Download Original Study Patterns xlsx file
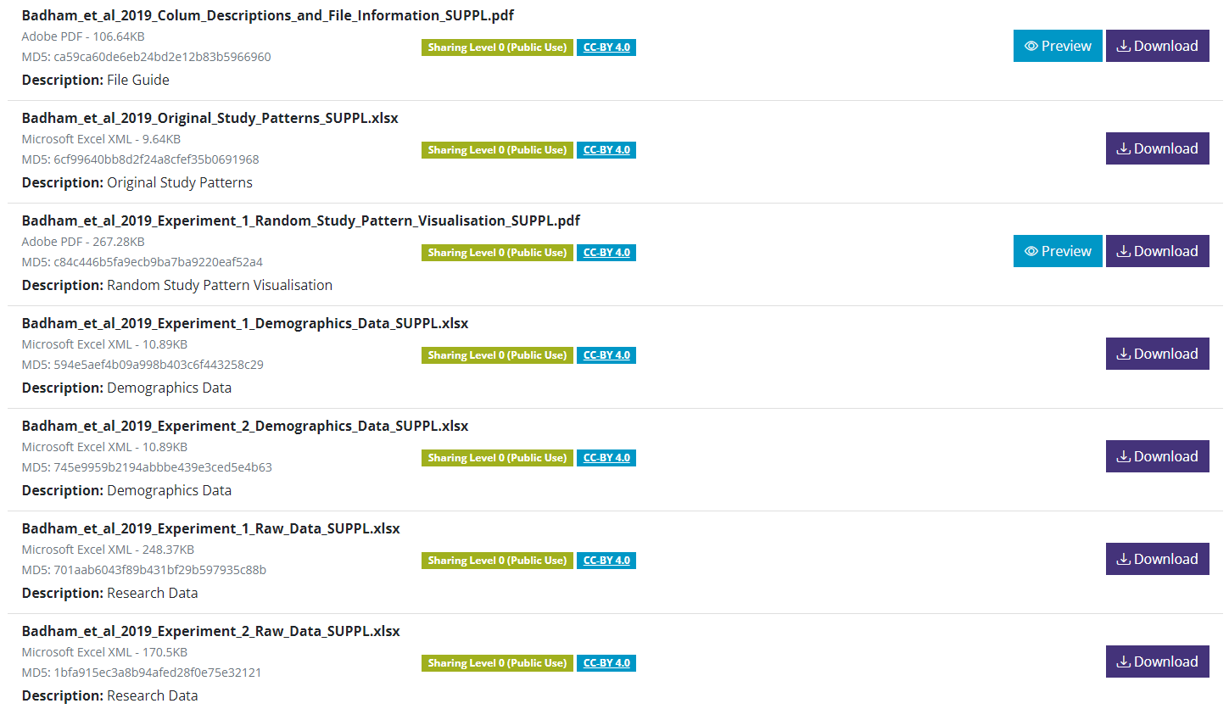This screenshot has width=1229, height=709. 1157,148
